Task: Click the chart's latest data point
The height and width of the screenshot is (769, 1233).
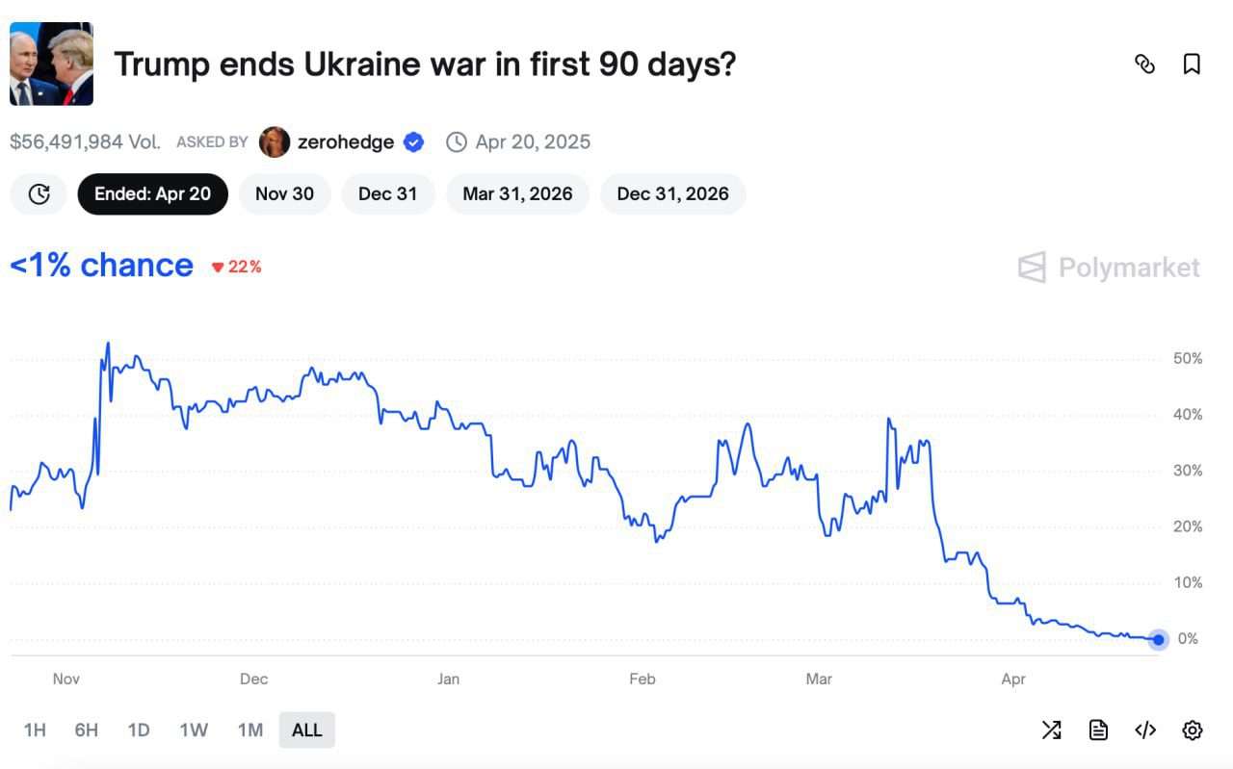Action: [1158, 639]
